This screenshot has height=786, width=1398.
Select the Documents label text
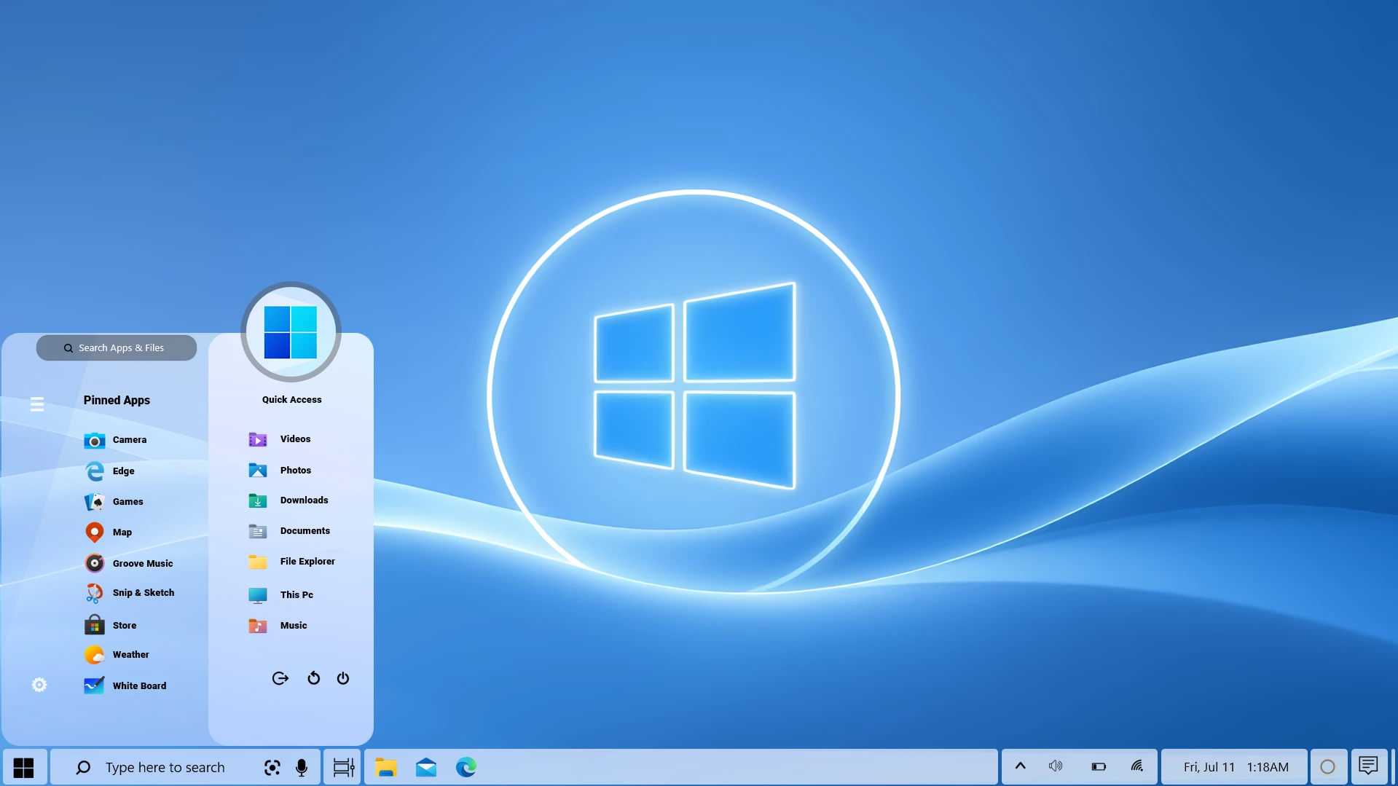305,531
